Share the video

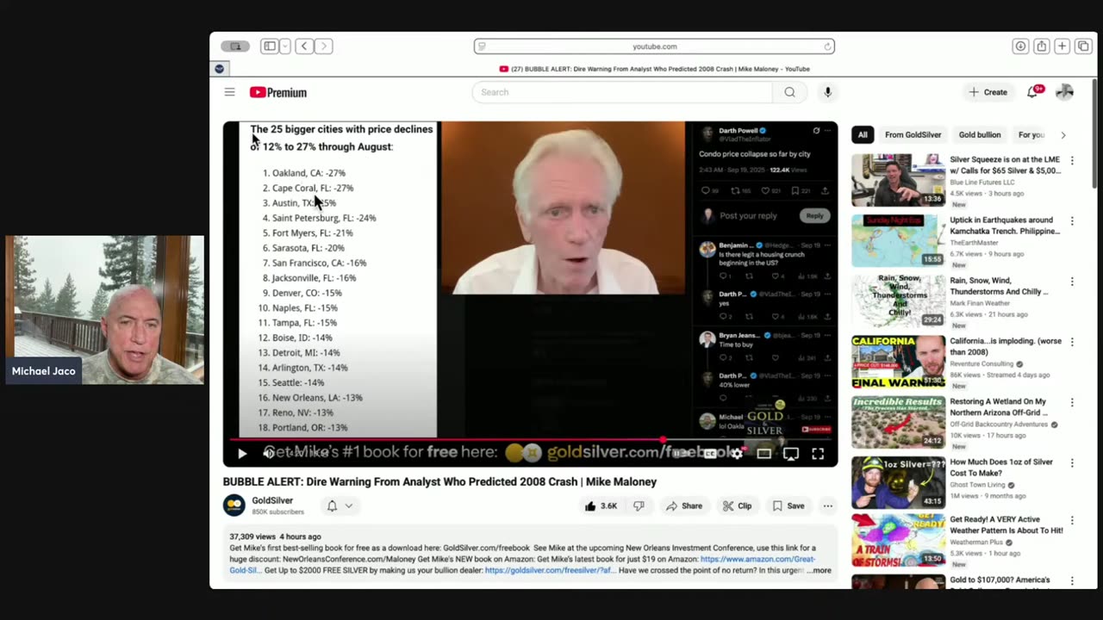coord(684,506)
